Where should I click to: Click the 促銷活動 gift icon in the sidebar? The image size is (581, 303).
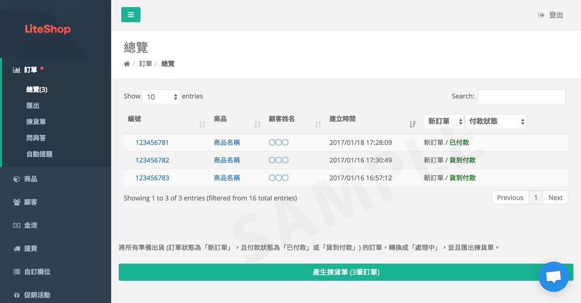pyautogui.click(x=16, y=295)
